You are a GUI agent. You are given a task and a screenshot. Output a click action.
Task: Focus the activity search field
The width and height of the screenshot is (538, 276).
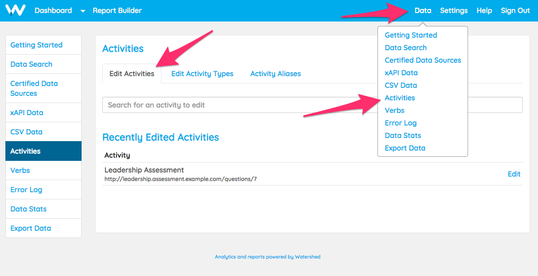pyautogui.click(x=312, y=105)
